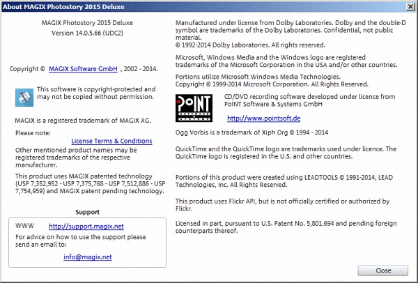Image resolution: width=418 pixels, height=283 pixels.
Task: Open License Terms & Conditions link
Action: (x=111, y=141)
